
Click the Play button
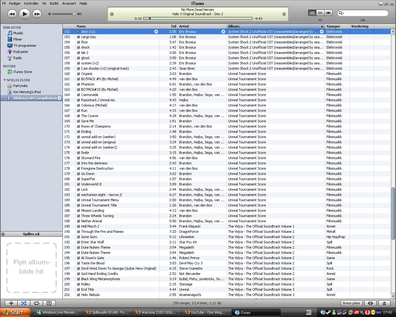tap(24, 14)
